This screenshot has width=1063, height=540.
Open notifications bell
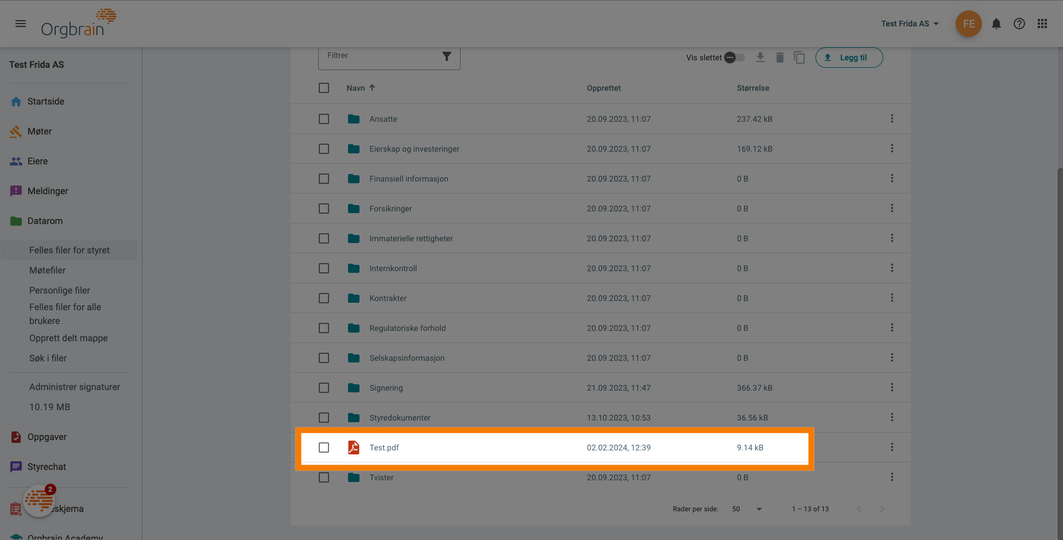(x=996, y=24)
